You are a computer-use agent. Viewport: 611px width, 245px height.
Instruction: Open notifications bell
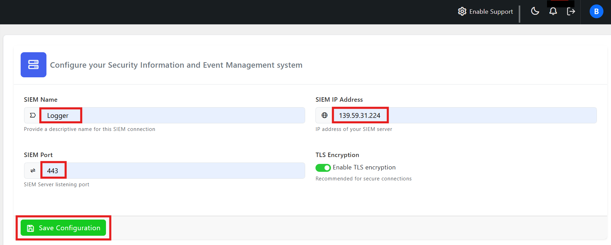[553, 11]
